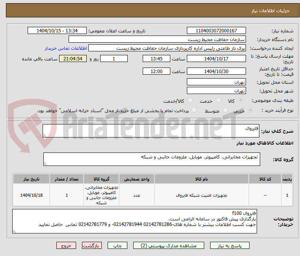Click the remaining days field showing 1

114,59
